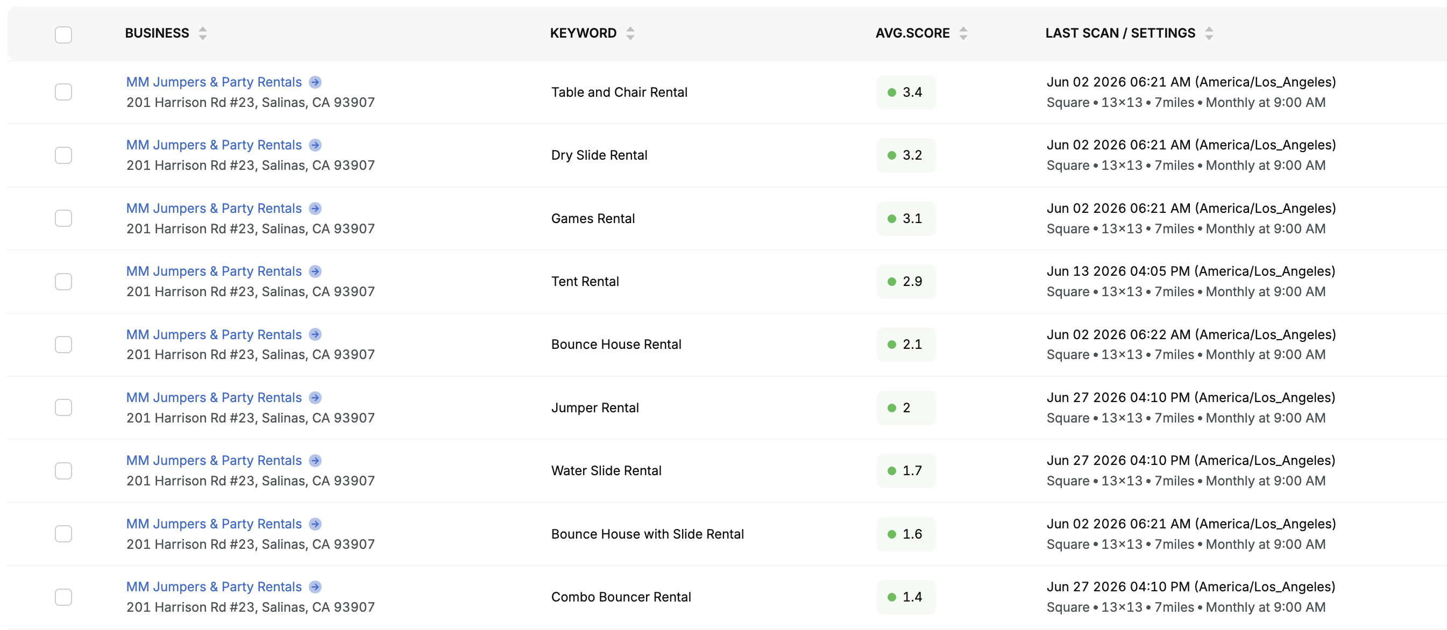Open MM Jumpers link for Games Rental
1447x630 pixels.
[x=214, y=209]
